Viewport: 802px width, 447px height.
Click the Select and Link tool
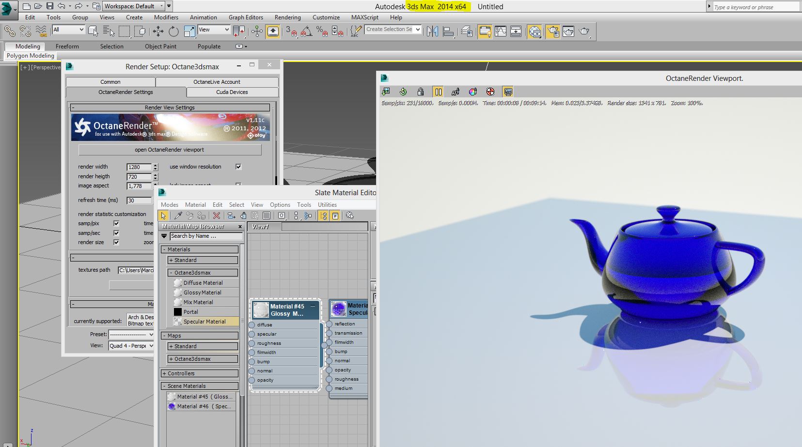pyautogui.click(x=10, y=31)
